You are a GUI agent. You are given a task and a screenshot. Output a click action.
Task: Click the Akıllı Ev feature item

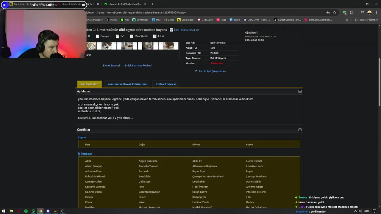(197, 161)
